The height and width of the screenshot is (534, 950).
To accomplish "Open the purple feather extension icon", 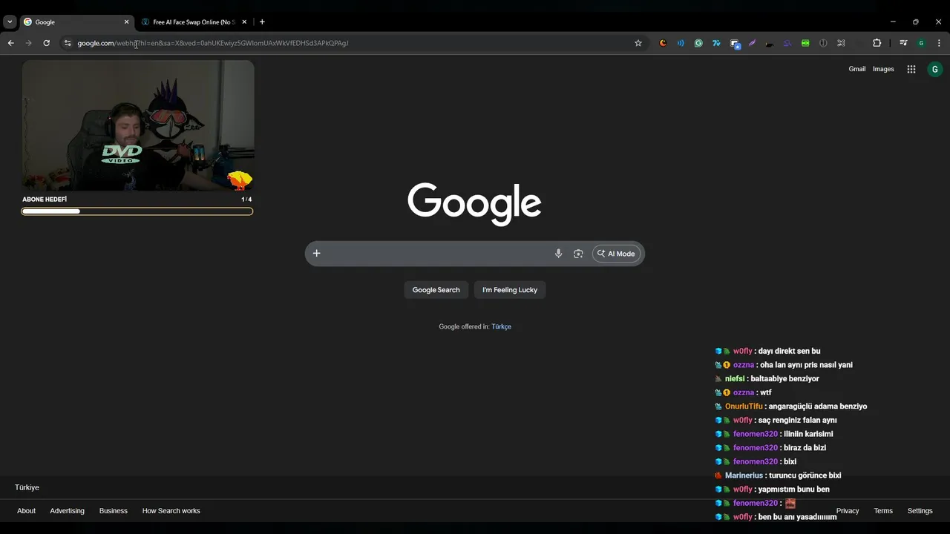I will click(x=752, y=43).
